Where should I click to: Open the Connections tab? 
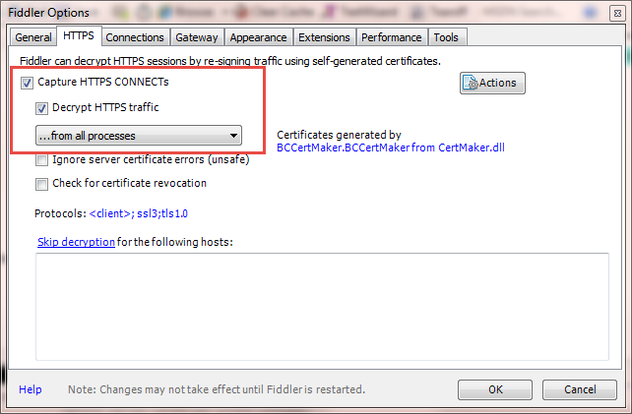click(x=135, y=37)
